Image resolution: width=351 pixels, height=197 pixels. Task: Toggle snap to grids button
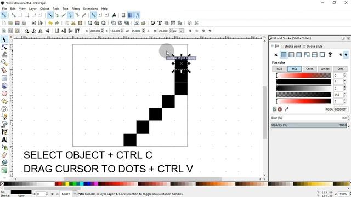click(x=130, y=15)
